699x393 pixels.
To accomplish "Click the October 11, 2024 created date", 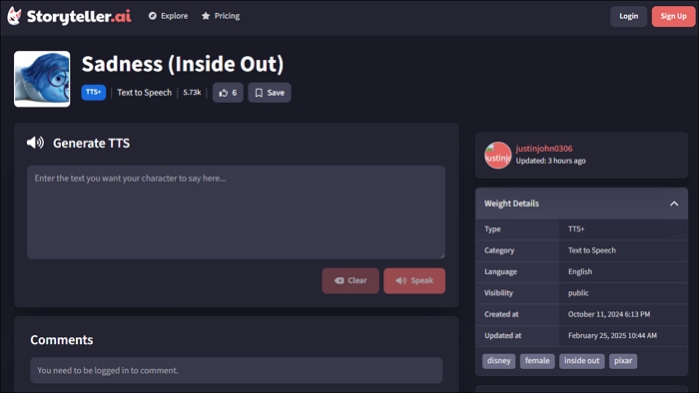I will (x=609, y=314).
